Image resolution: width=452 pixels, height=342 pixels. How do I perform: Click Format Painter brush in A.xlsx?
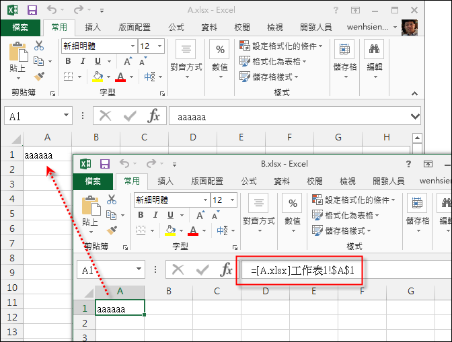[x=39, y=77]
